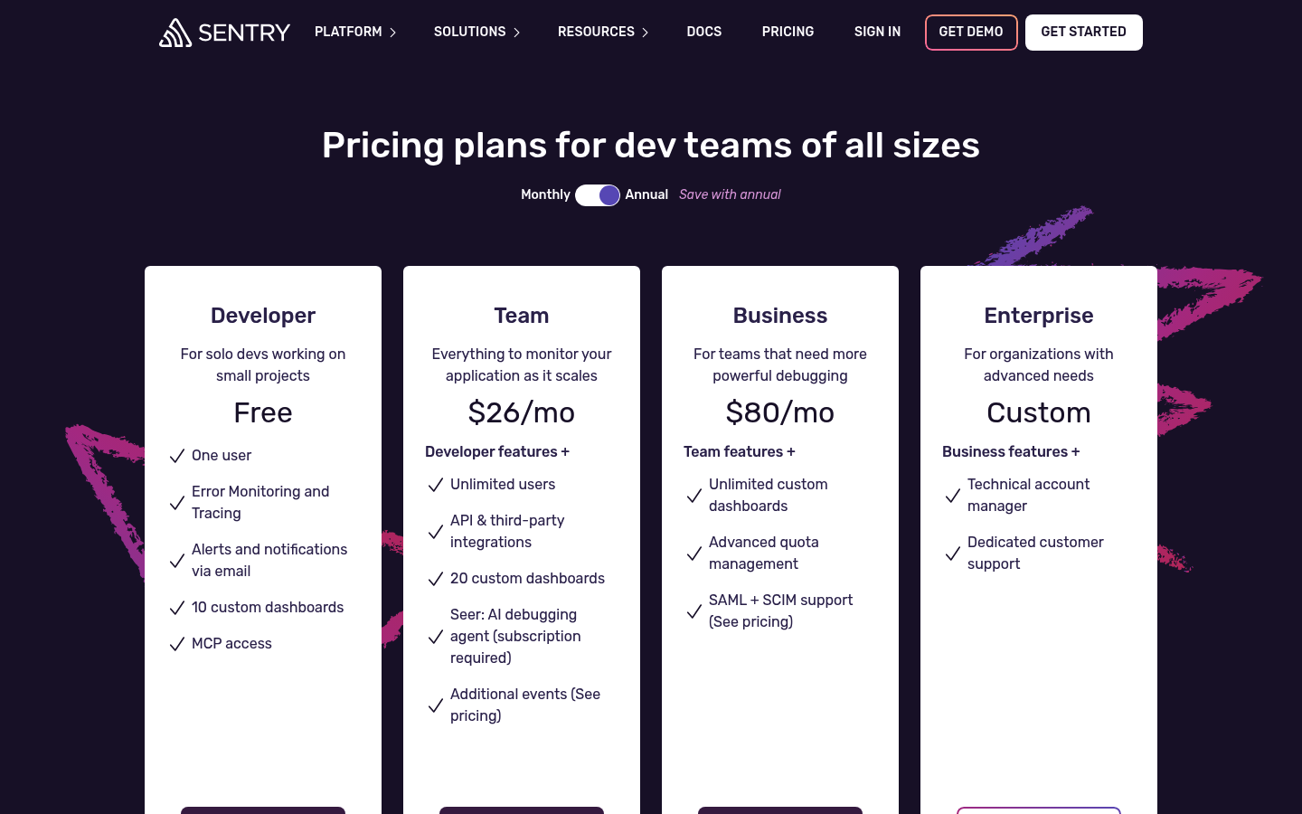This screenshot has height=814, width=1302.
Task: Click checkmark beside 'One user'
Action: coord(177,456)
